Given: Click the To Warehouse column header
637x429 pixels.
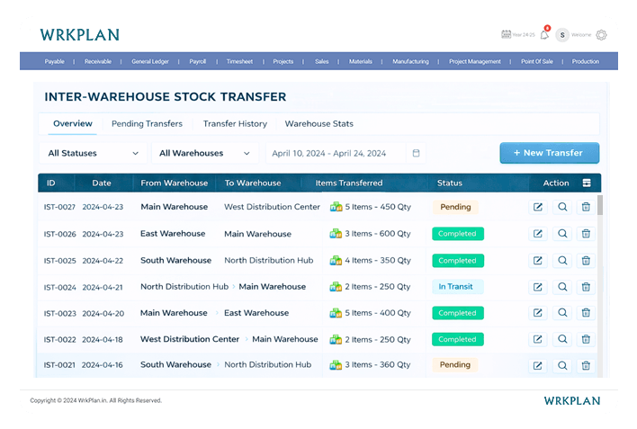Looking at the screenshot, I should (x=253, y=183).
